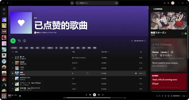Open the Liked Songs heart in the sidebar

[x=4, y=20]
